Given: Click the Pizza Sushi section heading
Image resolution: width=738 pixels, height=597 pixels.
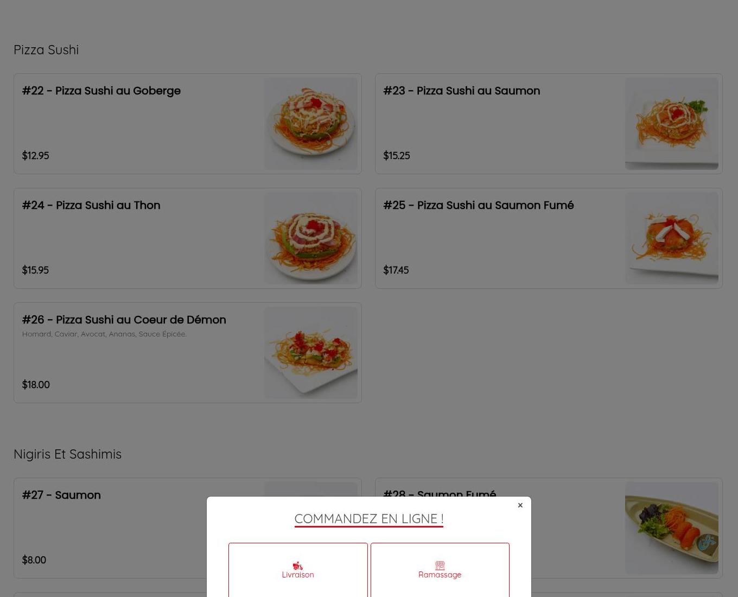Looking at the screenshot, I should tap(46, 49).
